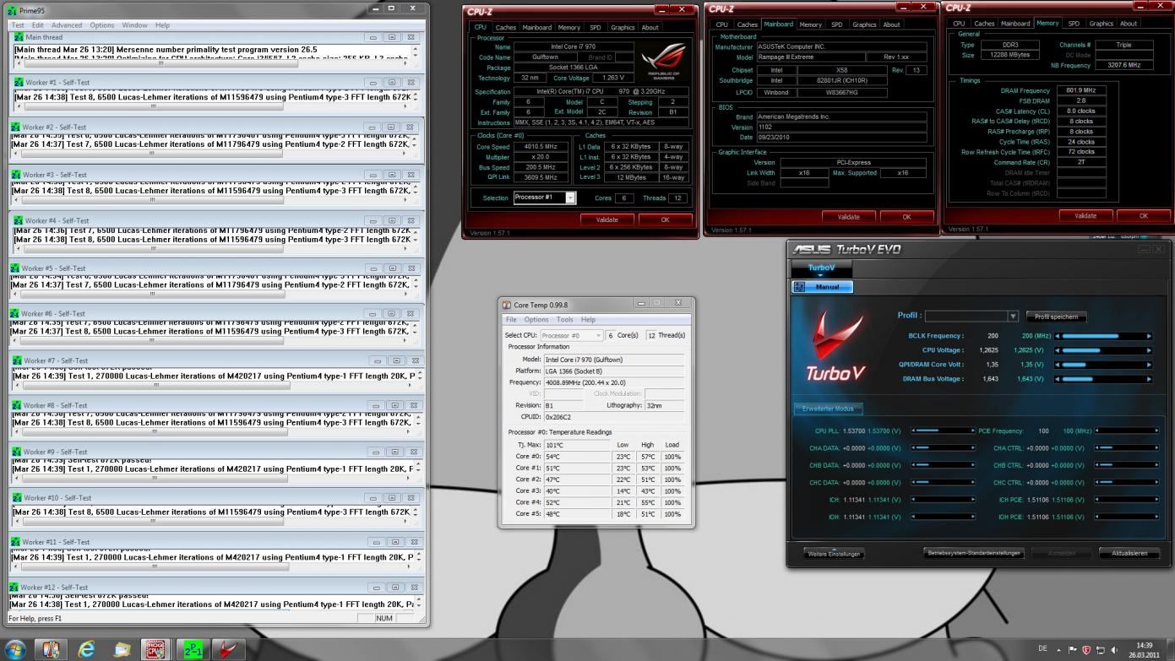Show hidden tray icons arrow

pyautogui.click(x=1058, y=650)
